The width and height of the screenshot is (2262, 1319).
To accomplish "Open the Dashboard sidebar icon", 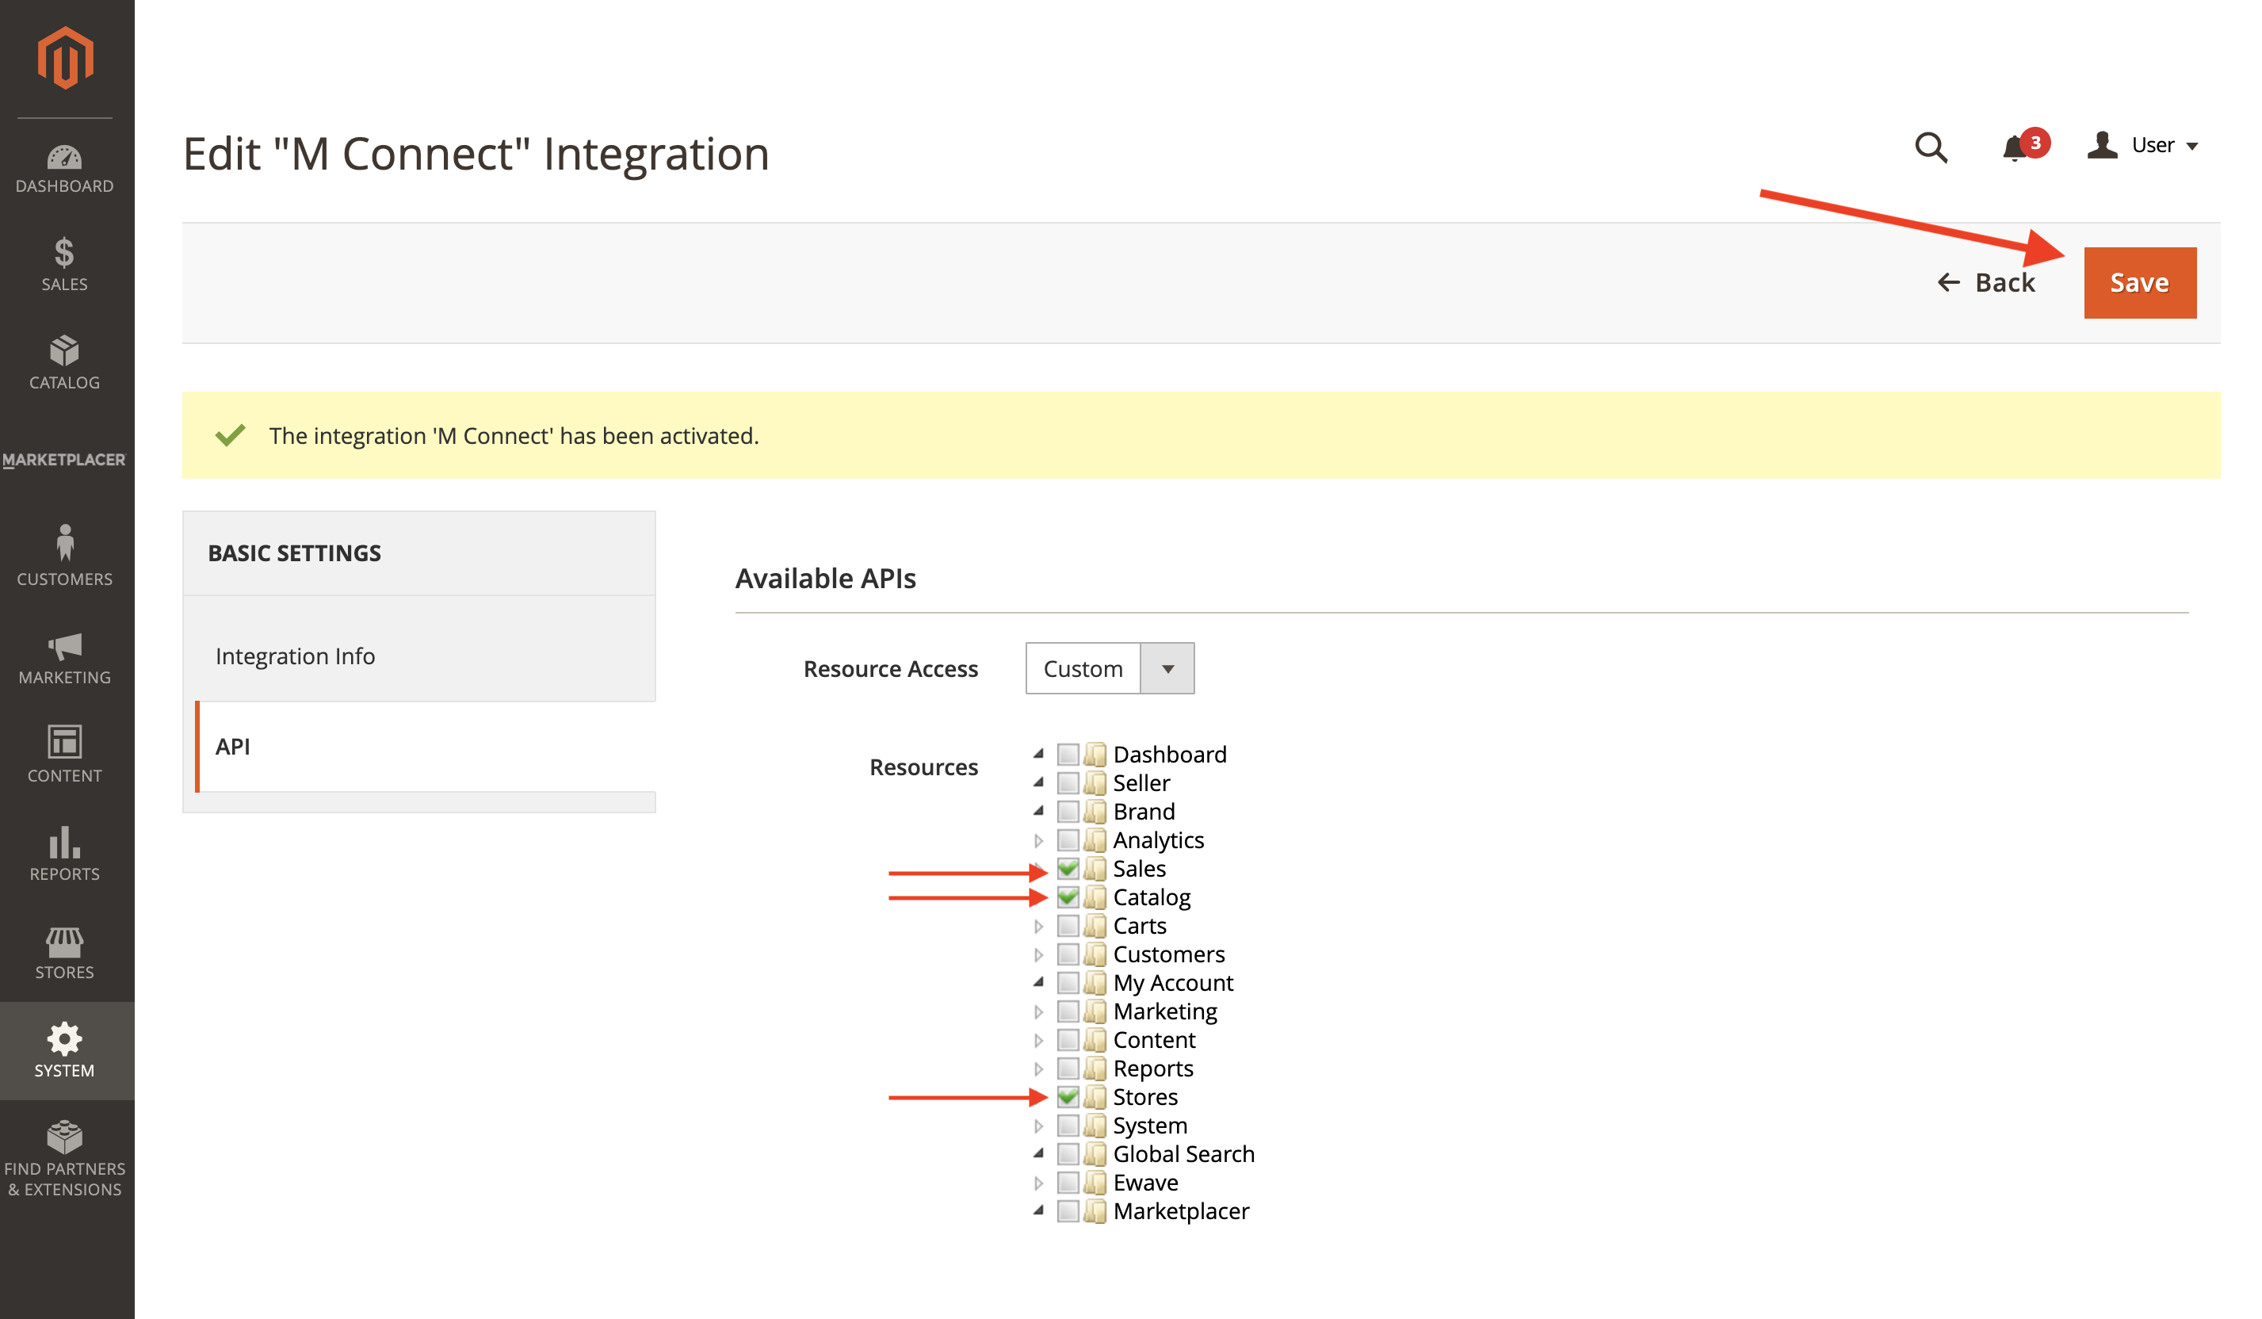I will click(x=65, y=169).
